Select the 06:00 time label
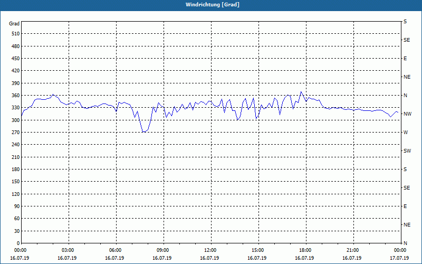Image resolution: width=422 pixels, height=264 pixels. [116, 250]
